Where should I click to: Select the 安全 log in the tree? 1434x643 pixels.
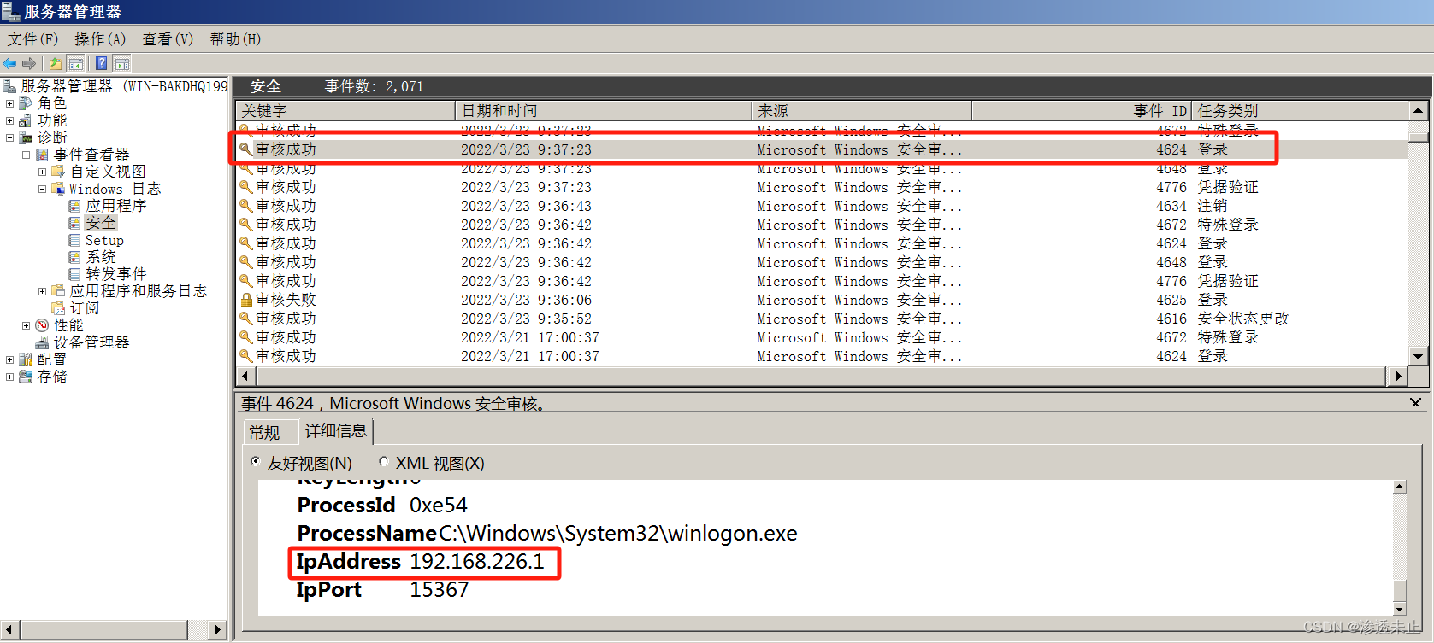click(101, 223)
